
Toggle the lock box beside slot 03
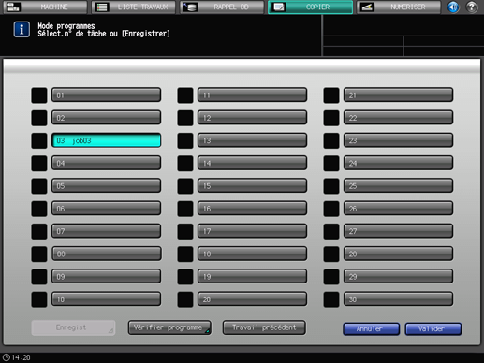(x=39, y=140)
